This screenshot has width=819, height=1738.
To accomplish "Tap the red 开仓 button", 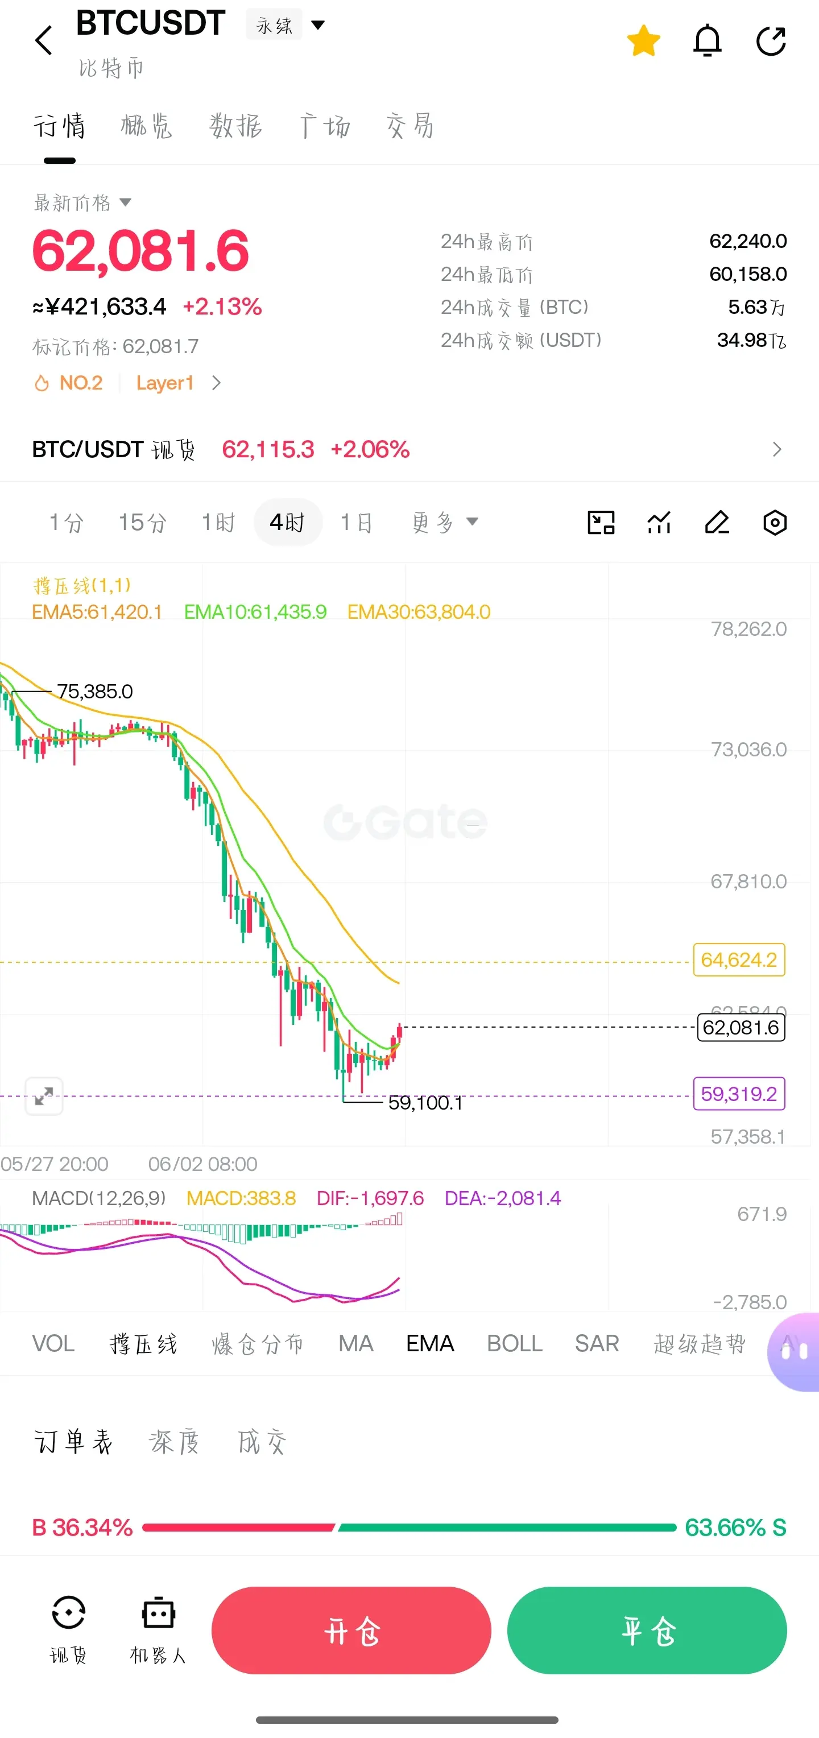I will tap(351, 1631).
